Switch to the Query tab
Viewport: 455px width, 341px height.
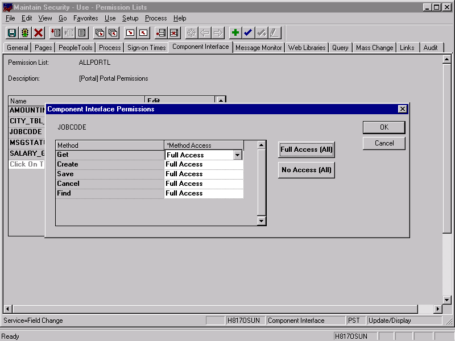click(340, 48)
